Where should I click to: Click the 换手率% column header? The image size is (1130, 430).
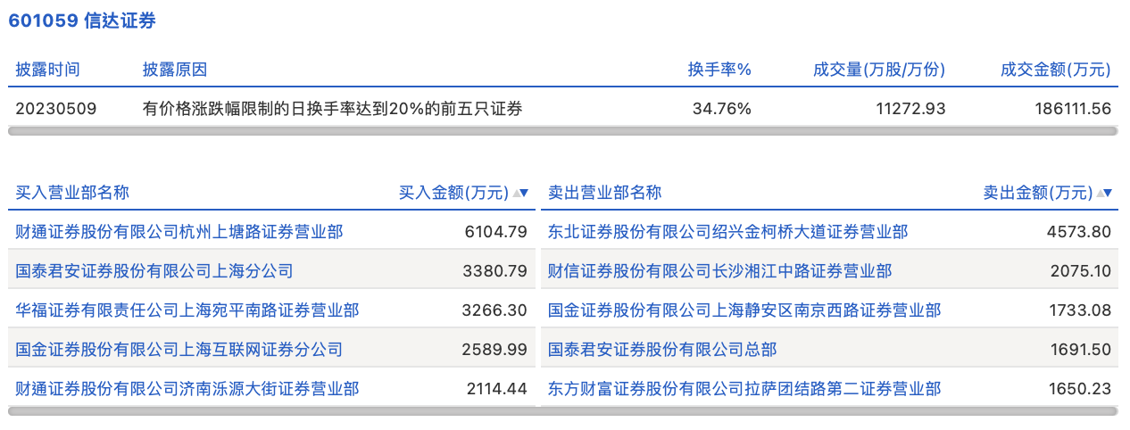tap(719, 70)
